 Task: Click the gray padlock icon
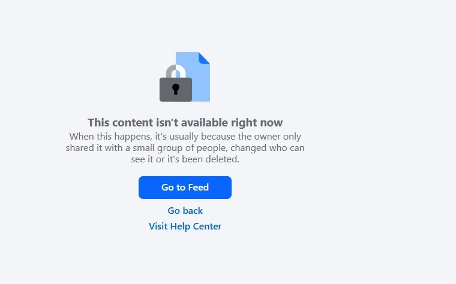tap(176, 83)
